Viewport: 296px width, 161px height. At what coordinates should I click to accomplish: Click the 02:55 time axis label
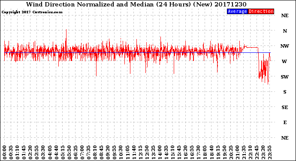(x=37, y=152)
